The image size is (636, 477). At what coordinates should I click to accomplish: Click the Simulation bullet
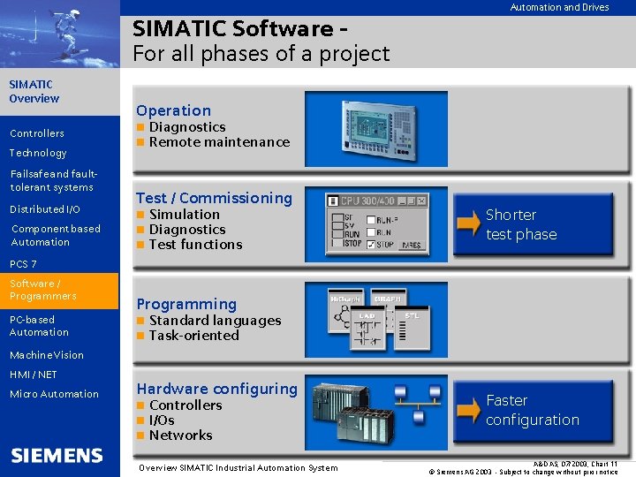point(184,214)
